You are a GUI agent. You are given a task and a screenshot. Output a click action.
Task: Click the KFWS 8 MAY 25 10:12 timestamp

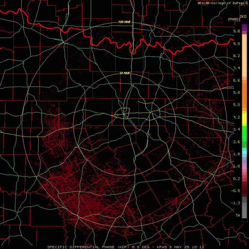(180, 247)
